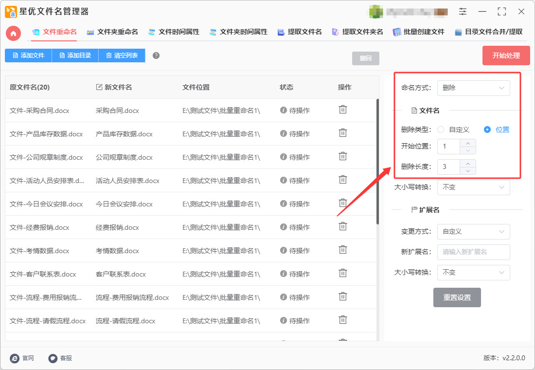Delete row 文件-采购合同.docx with trash icon

tap(342, 110)
